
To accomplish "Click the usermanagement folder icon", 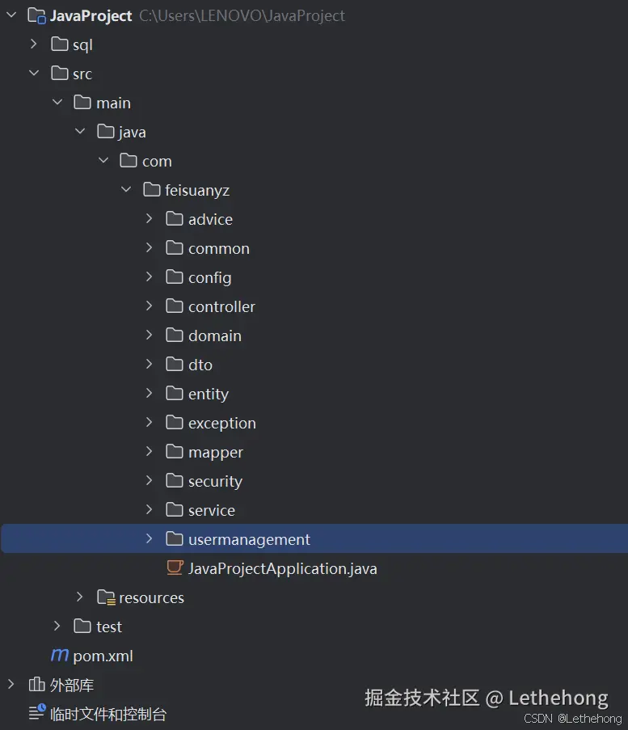I will coord(175,539).
